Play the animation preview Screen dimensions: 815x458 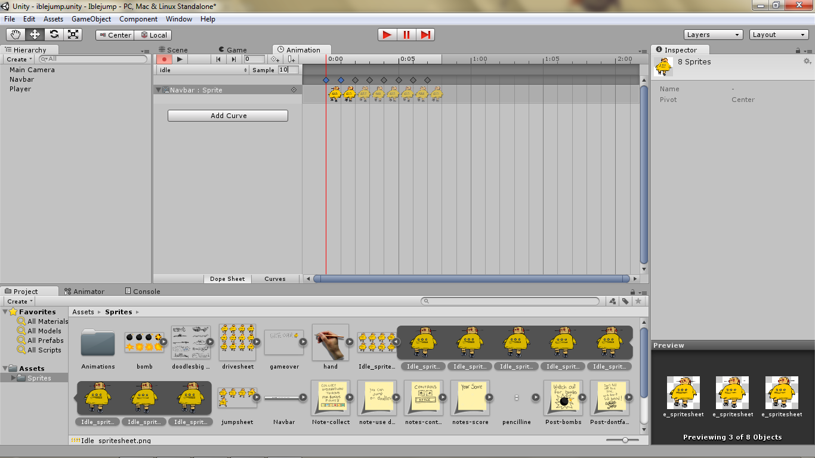[x=179, y=59]
